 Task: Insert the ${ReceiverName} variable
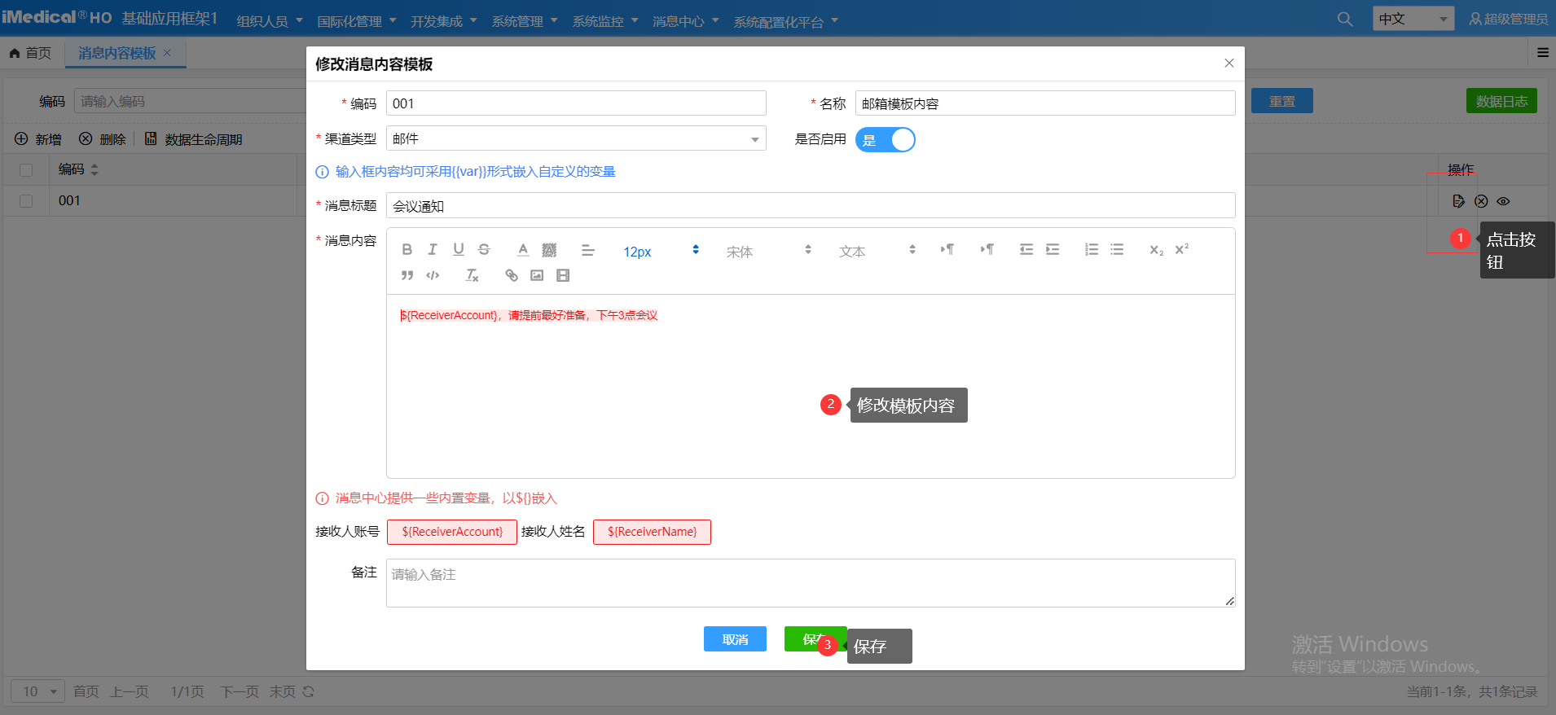point(652,532)
